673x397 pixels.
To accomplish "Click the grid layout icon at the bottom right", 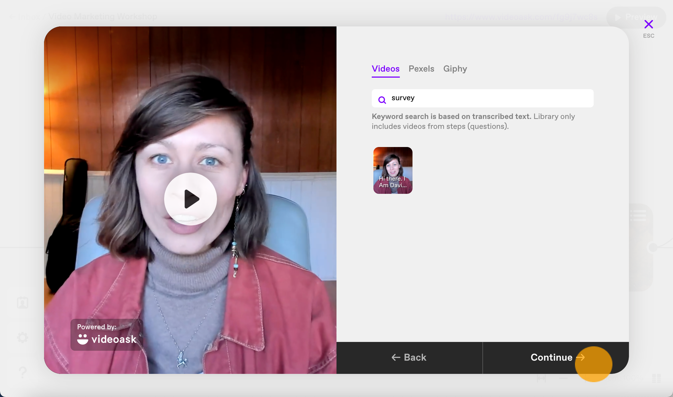I will click(656, 379).
